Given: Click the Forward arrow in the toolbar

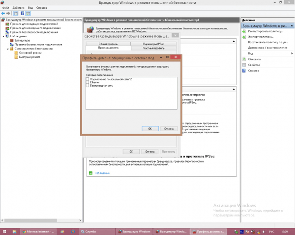Looking at the screenshot, I should click(x=8, y=13).
